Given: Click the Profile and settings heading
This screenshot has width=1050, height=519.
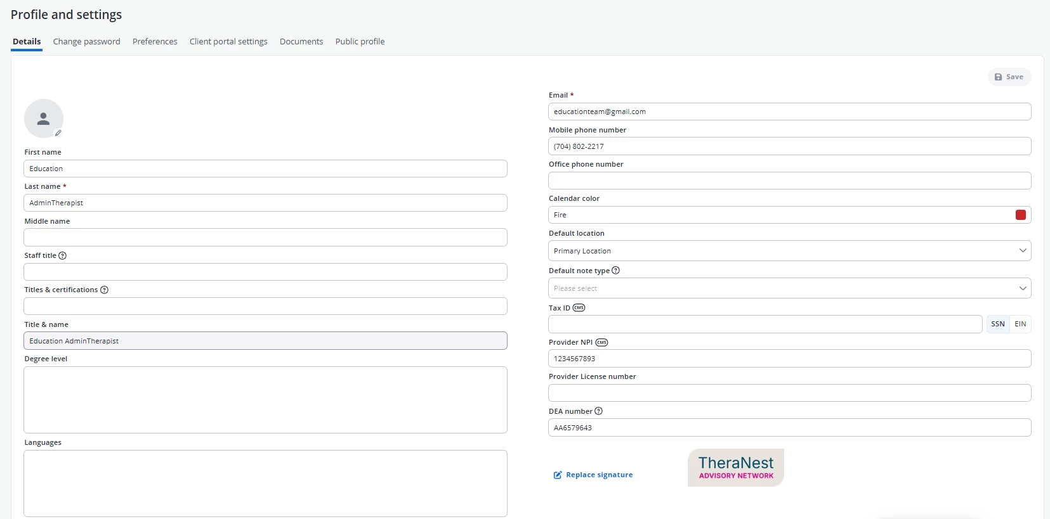Looking at the screenshot, I should click(x=66, y=15).
